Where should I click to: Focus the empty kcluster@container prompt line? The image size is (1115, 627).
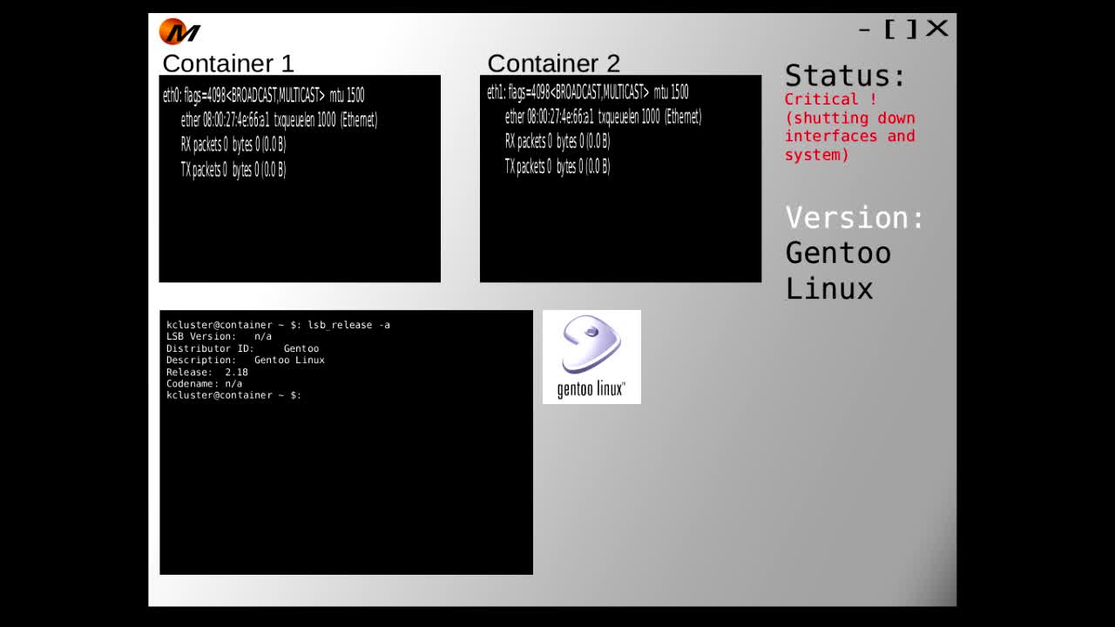pos(233,395)
